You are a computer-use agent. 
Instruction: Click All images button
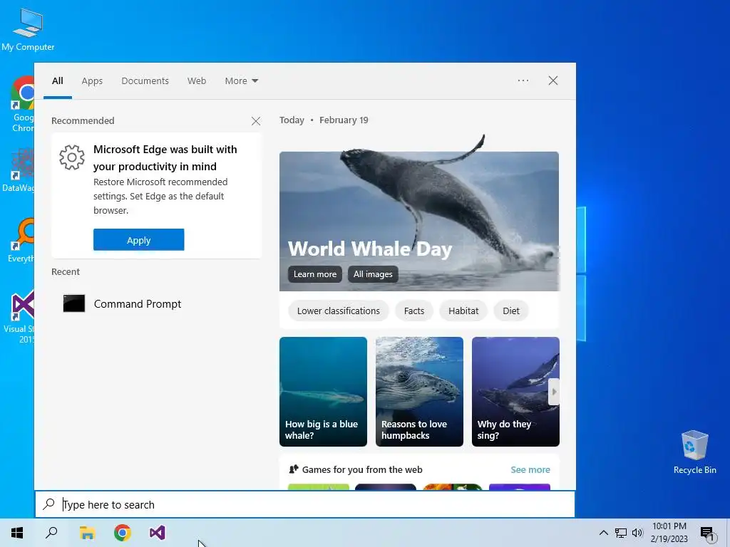coord(373,274)
